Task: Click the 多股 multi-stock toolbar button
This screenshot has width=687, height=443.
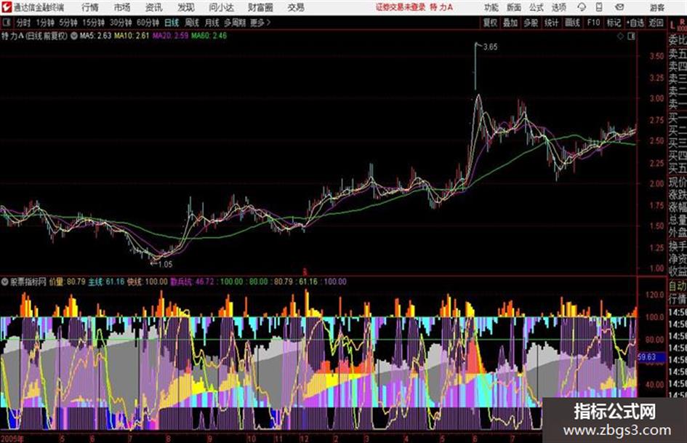Action: coord(531,23)
